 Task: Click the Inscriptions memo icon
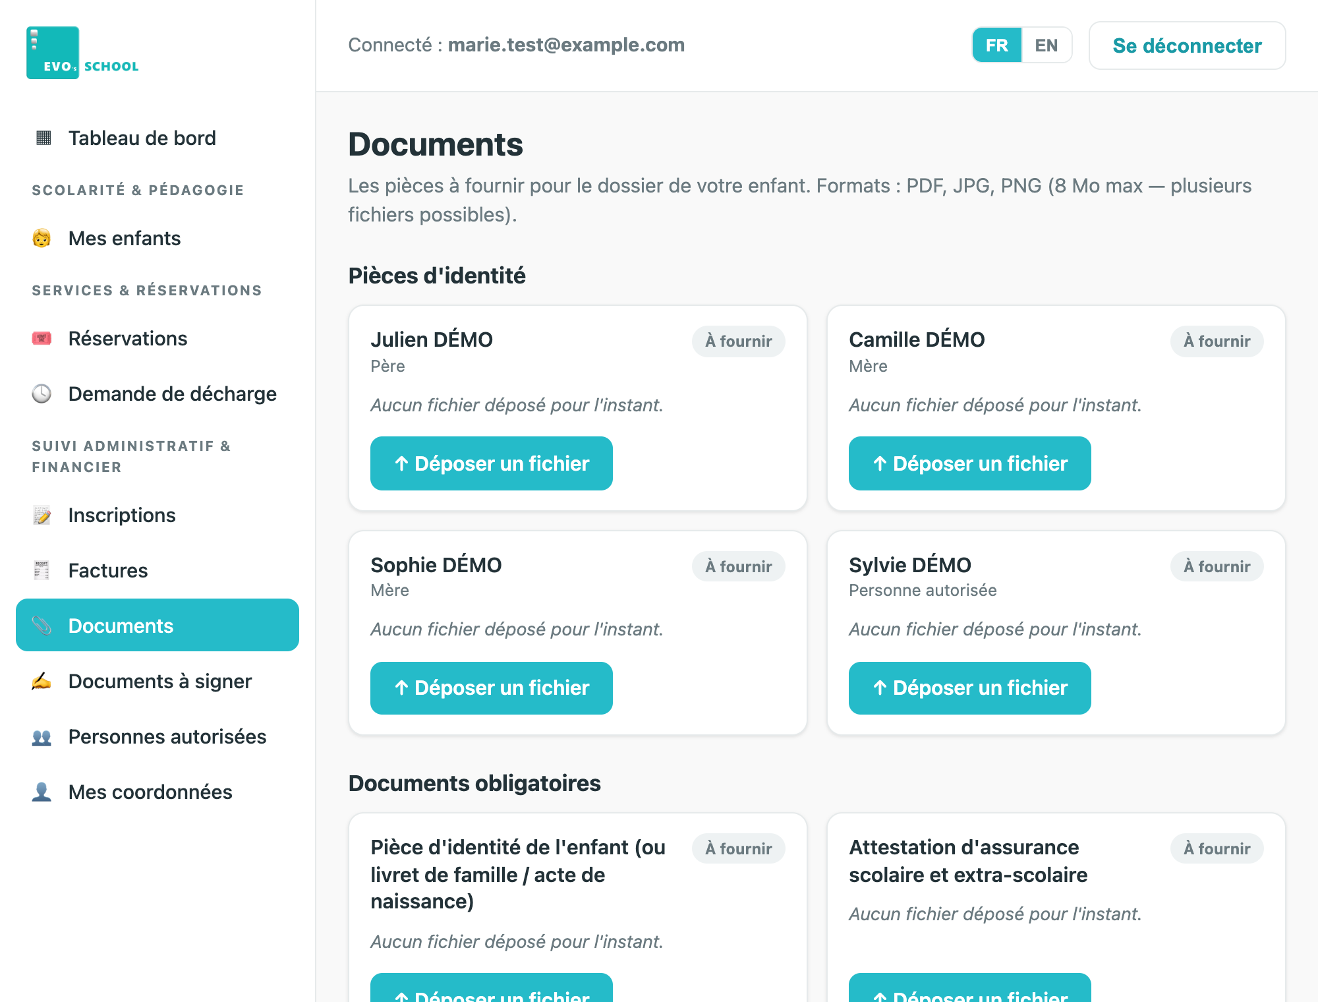[x=42, y=515]
